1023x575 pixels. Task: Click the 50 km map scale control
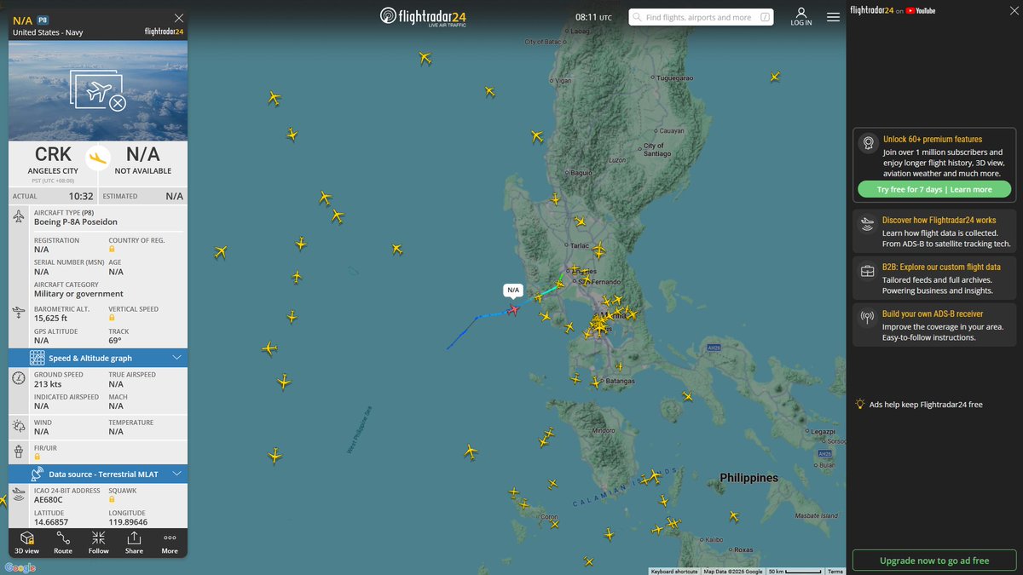795,571
